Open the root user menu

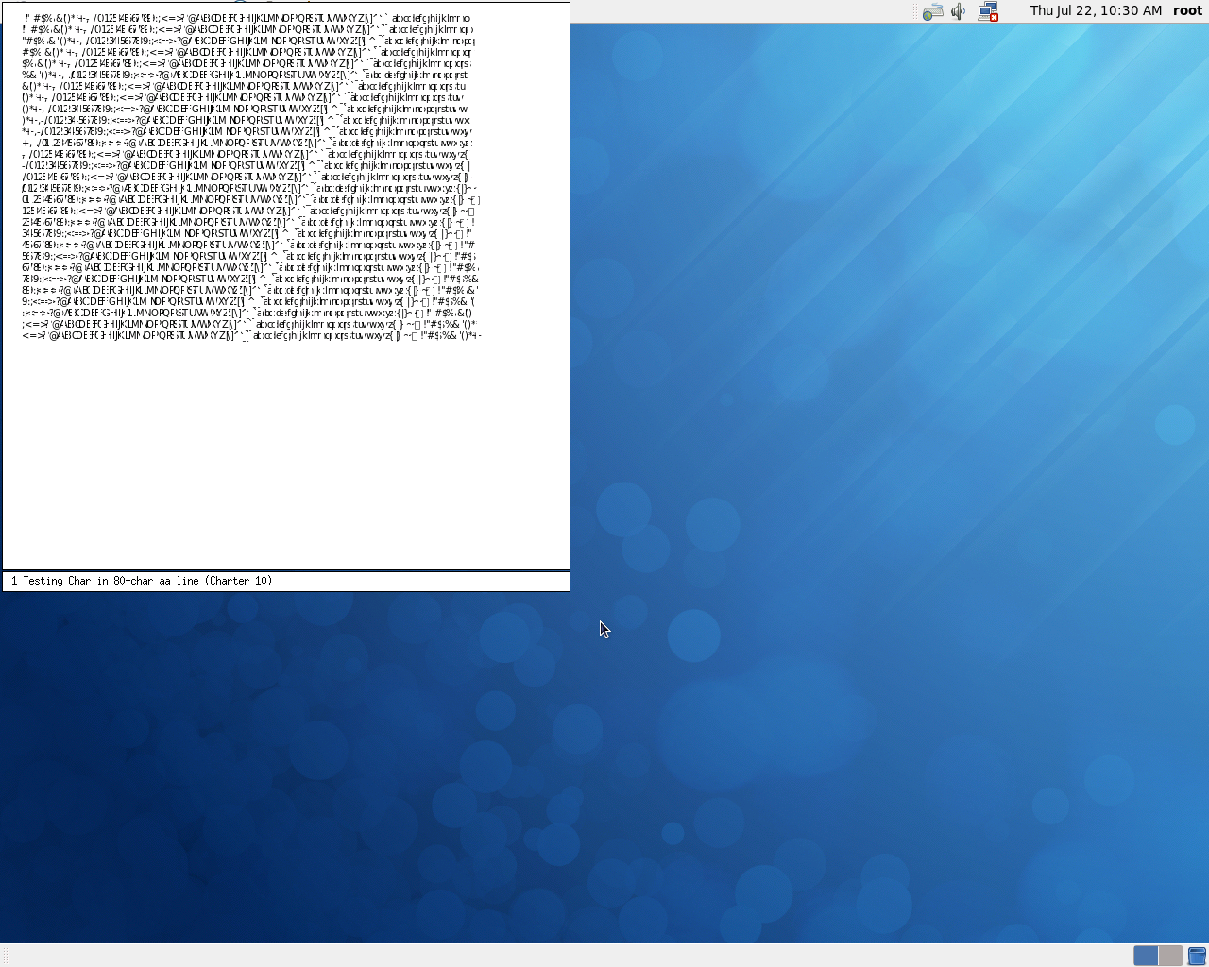pos(1187,10)
